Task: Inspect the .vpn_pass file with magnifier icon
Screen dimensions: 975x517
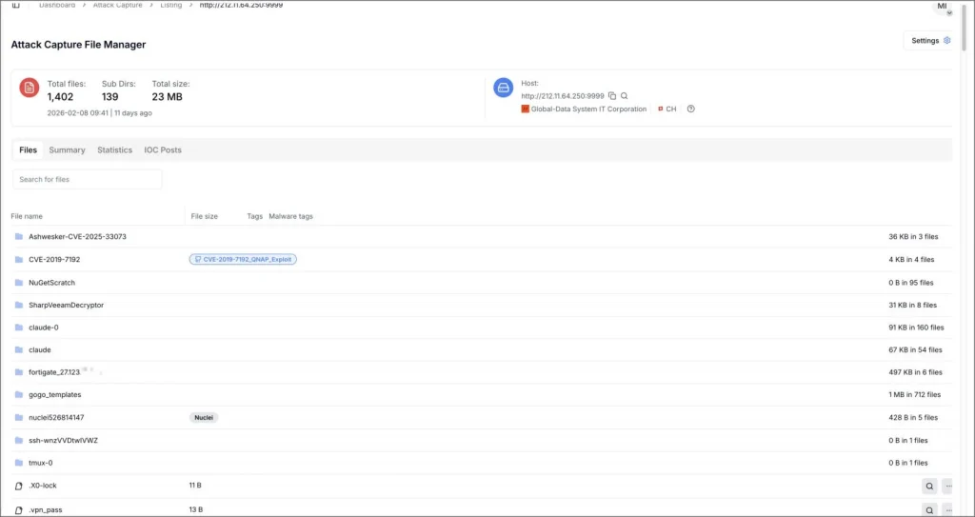Action: click(929, 509)
